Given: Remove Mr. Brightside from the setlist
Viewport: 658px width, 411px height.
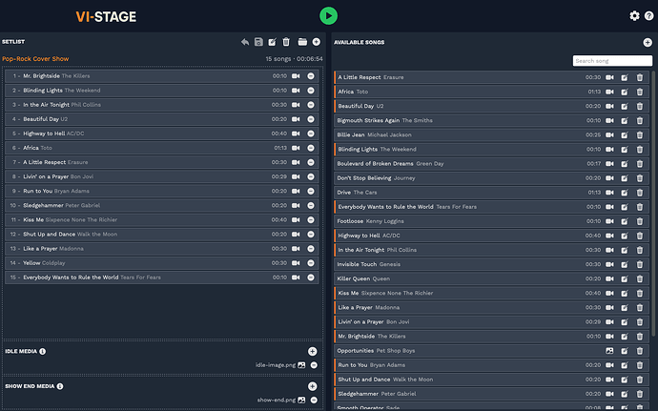Looking at the screenshot, I should pos(311,76).
